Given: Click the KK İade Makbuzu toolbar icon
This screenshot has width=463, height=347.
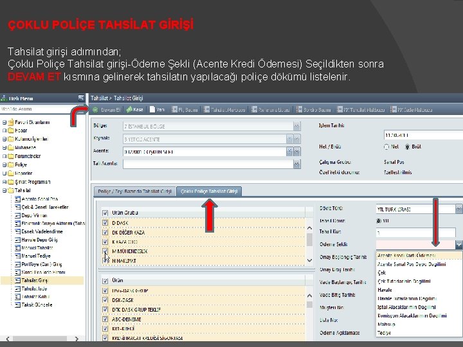Looking at the screenshot, I should tap(394, 109).
